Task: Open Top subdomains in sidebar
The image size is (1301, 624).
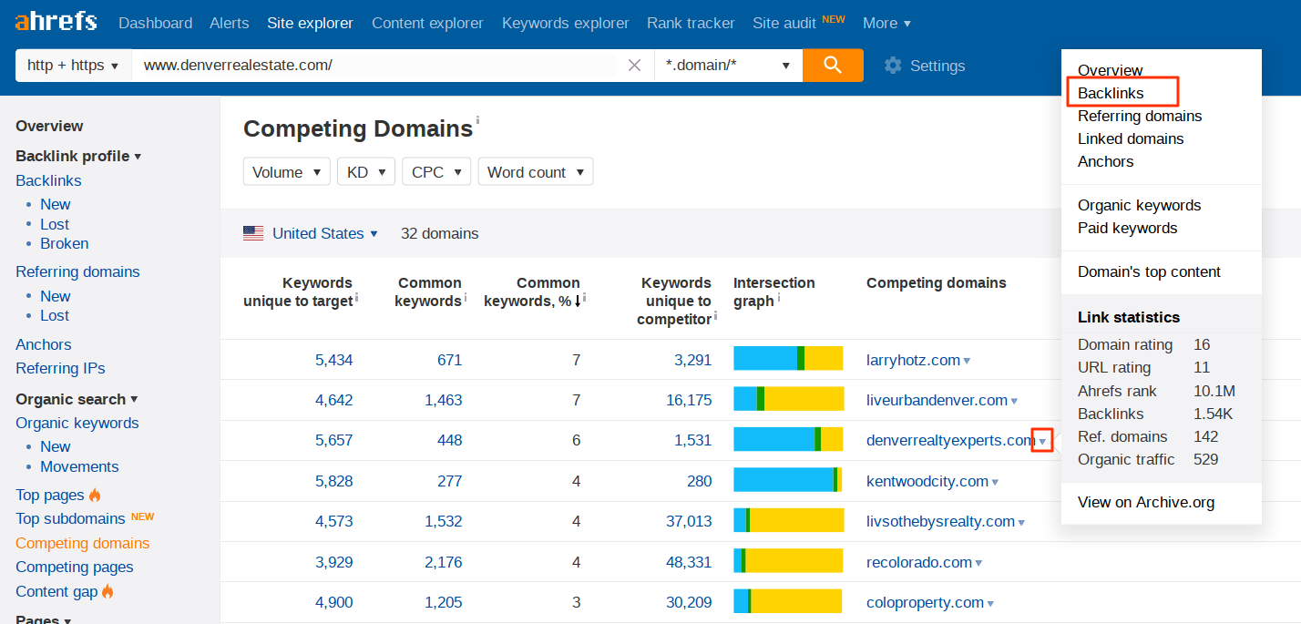Action: click(70, 518)
